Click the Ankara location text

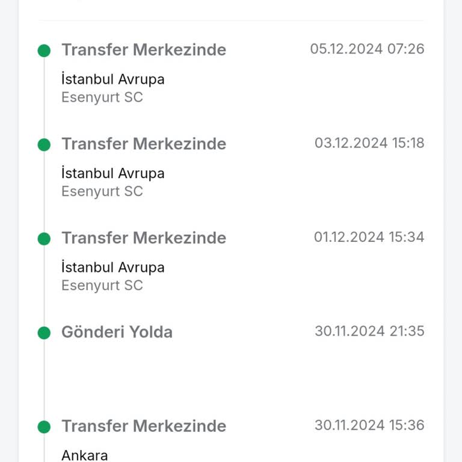[x=84, y=455]
